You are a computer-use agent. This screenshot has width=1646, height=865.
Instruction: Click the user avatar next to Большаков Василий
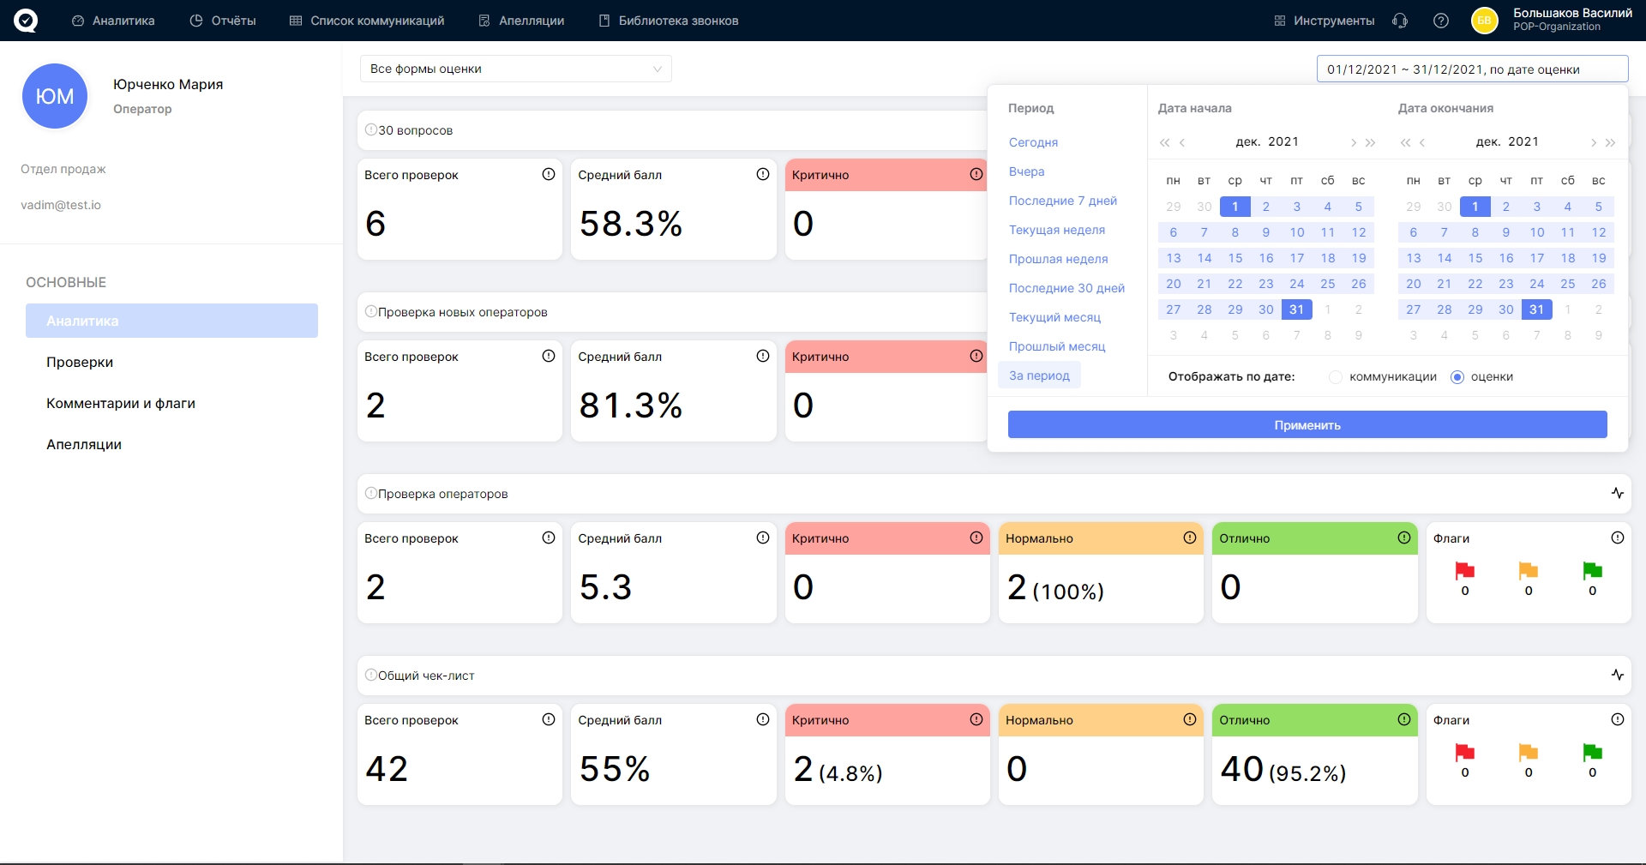pyautogui.click(x=1484, y=21)
